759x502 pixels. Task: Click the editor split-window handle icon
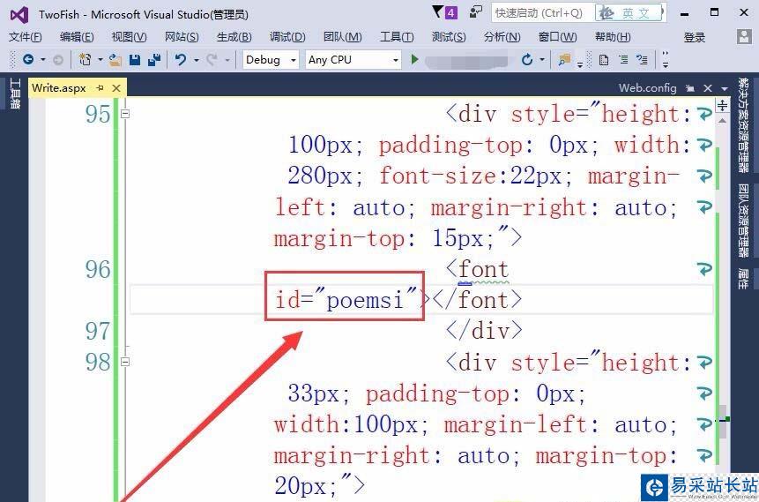[x=722, y=105]
